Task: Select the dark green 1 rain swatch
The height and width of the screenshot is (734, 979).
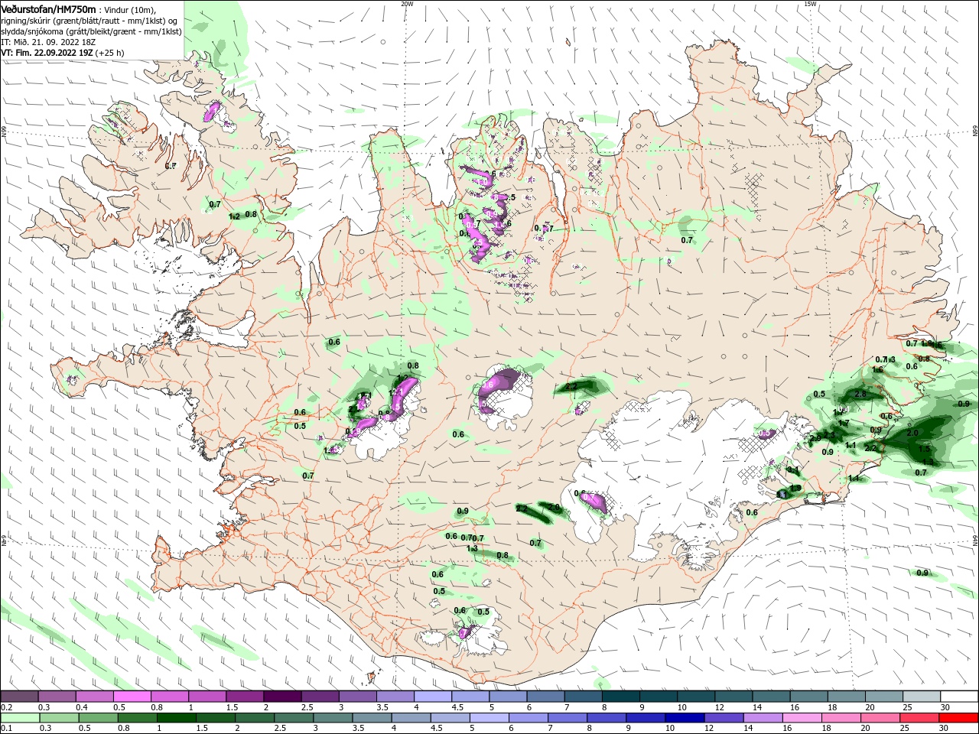Action: pyautogui.click(x=177, y=718)
